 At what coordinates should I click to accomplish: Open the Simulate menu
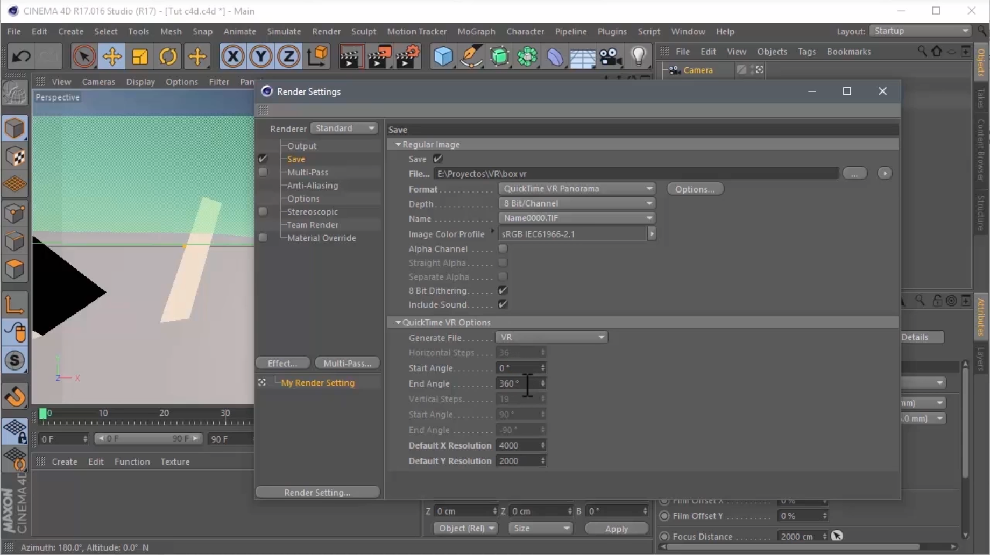(x=284, y=31)
